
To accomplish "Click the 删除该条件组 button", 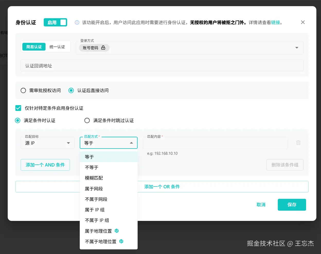I will click(285, 165).
